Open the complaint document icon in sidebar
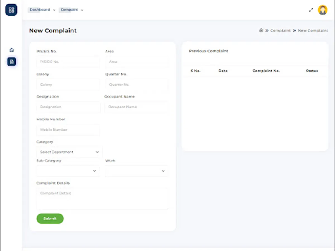Image resolution: width=335 pixels, height=251 pixels. point(11,61)
